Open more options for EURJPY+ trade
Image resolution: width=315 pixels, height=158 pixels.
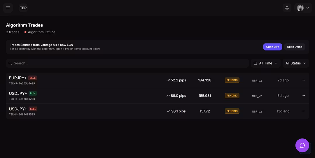(303, 80)
